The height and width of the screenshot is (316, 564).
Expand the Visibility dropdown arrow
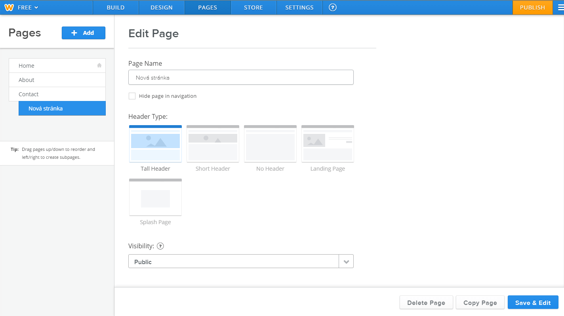[346, 262]
